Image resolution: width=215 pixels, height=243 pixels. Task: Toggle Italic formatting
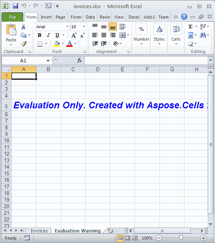coord(48,35)
